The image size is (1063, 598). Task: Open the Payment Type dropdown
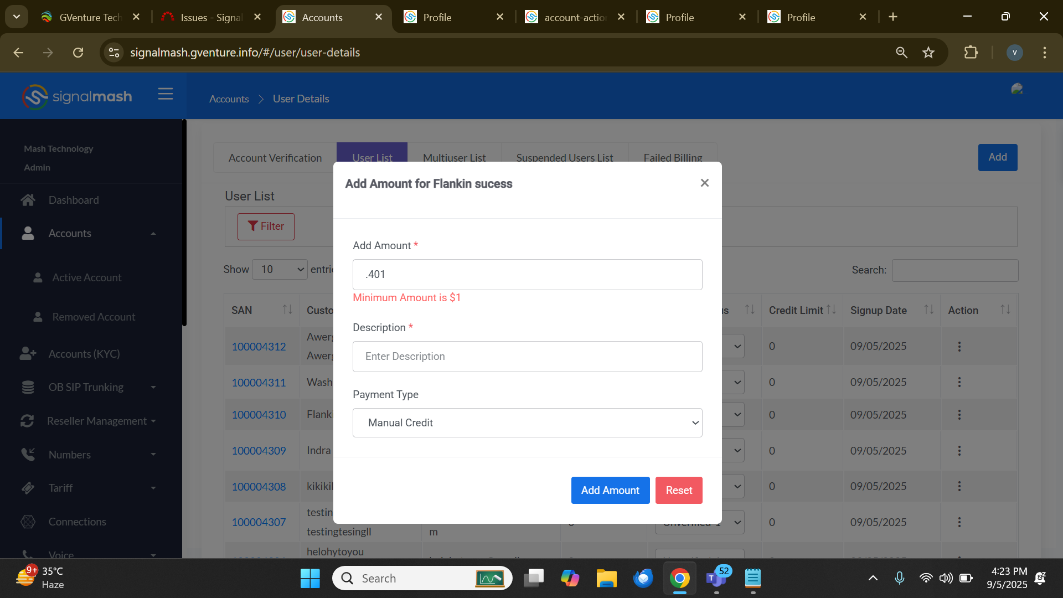click(x=527, y=423)
